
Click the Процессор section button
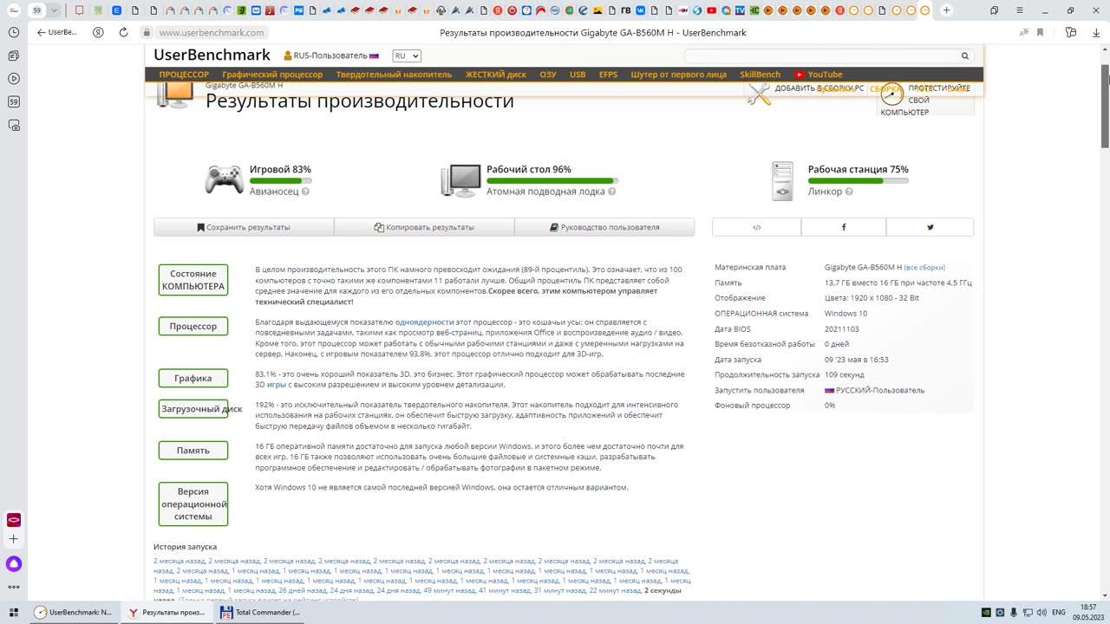coord(193,326)
